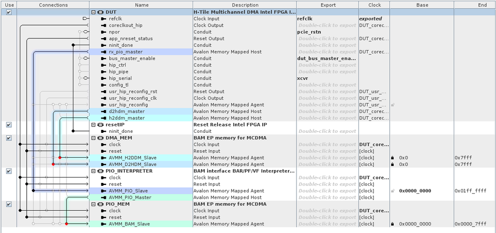This screenshot has height=233, width=496.
Task: Collapse the resetIP component tree
Action: (x=93, y=125)
